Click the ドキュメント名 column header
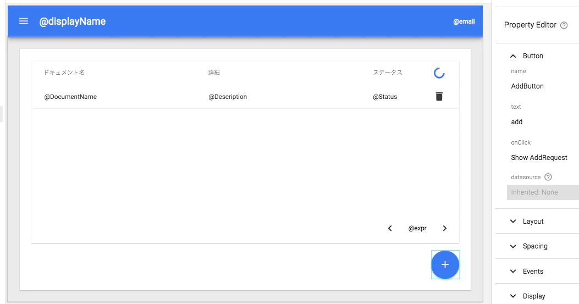 (64, 73)
